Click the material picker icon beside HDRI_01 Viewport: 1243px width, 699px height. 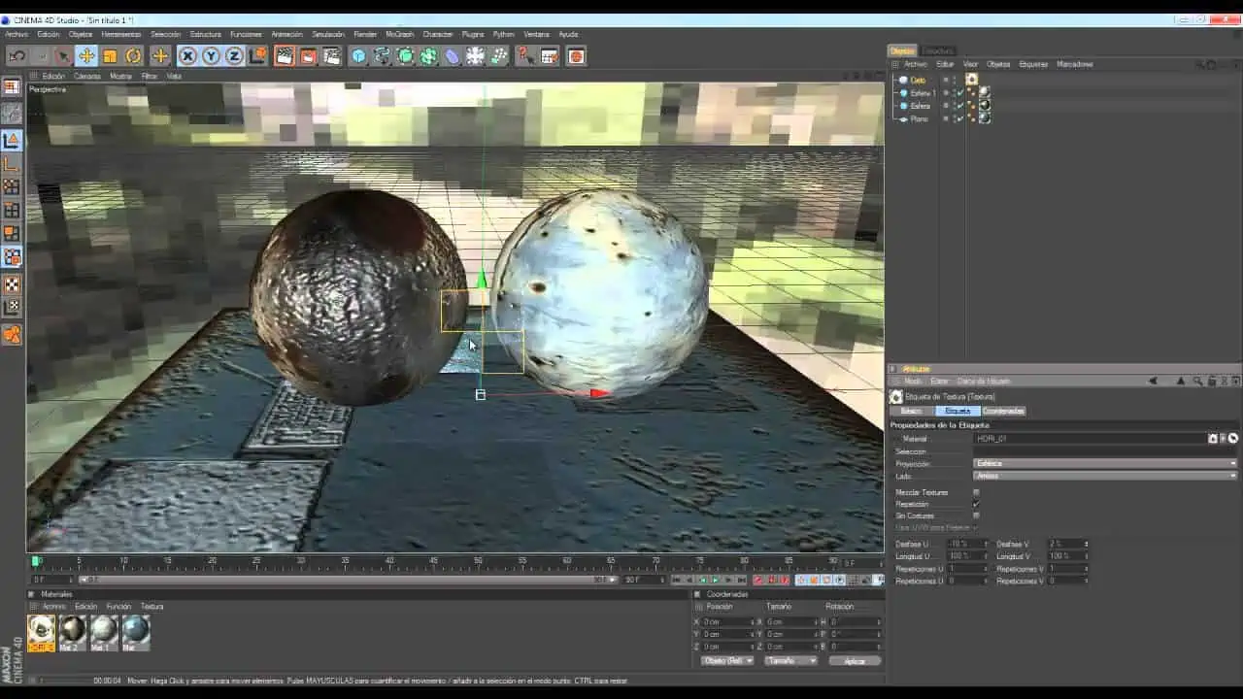(1233, 439)
